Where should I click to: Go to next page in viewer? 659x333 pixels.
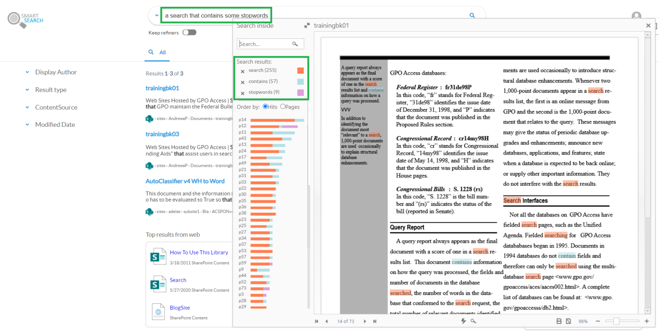click(365, 321)
